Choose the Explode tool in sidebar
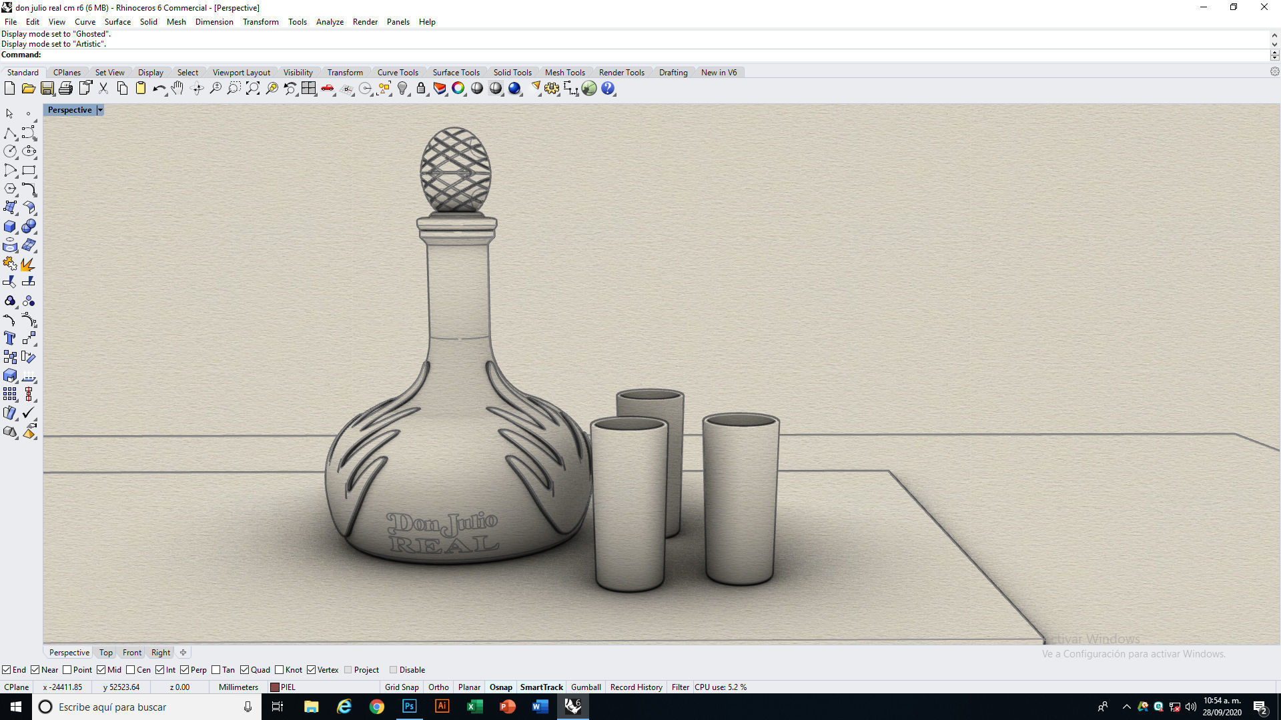This screenshot has height=720, width=1281. click(29, 264)
